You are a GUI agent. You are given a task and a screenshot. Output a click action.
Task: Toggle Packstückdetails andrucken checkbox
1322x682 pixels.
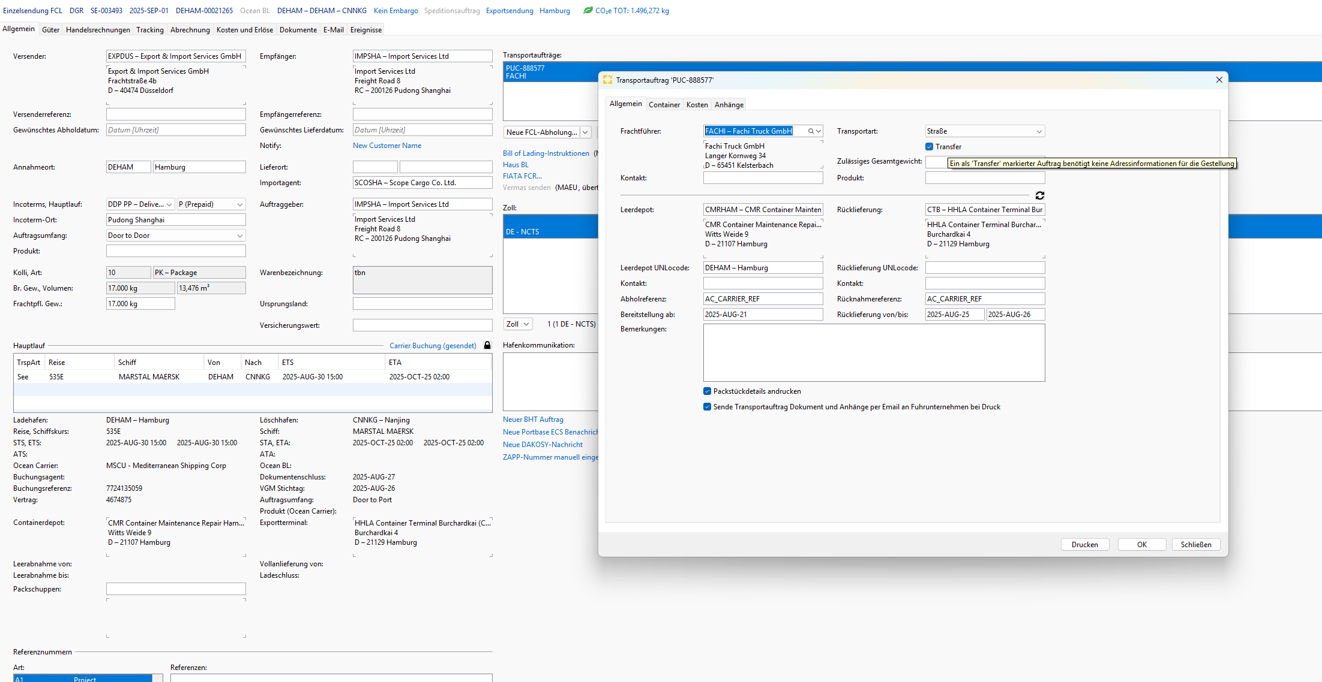coord(708,391)
